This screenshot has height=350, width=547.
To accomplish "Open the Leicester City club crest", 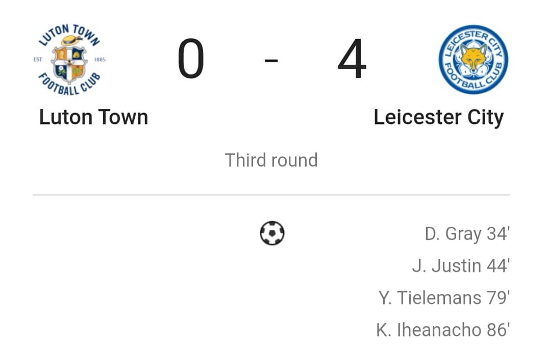I will 473,60.
